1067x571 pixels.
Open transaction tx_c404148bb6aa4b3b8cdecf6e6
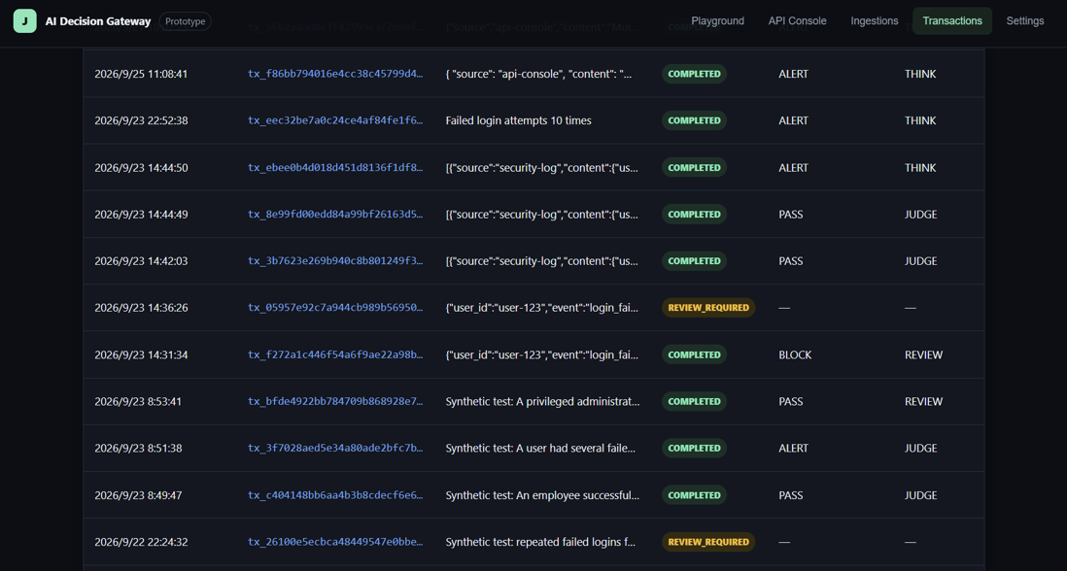(335, 495)
